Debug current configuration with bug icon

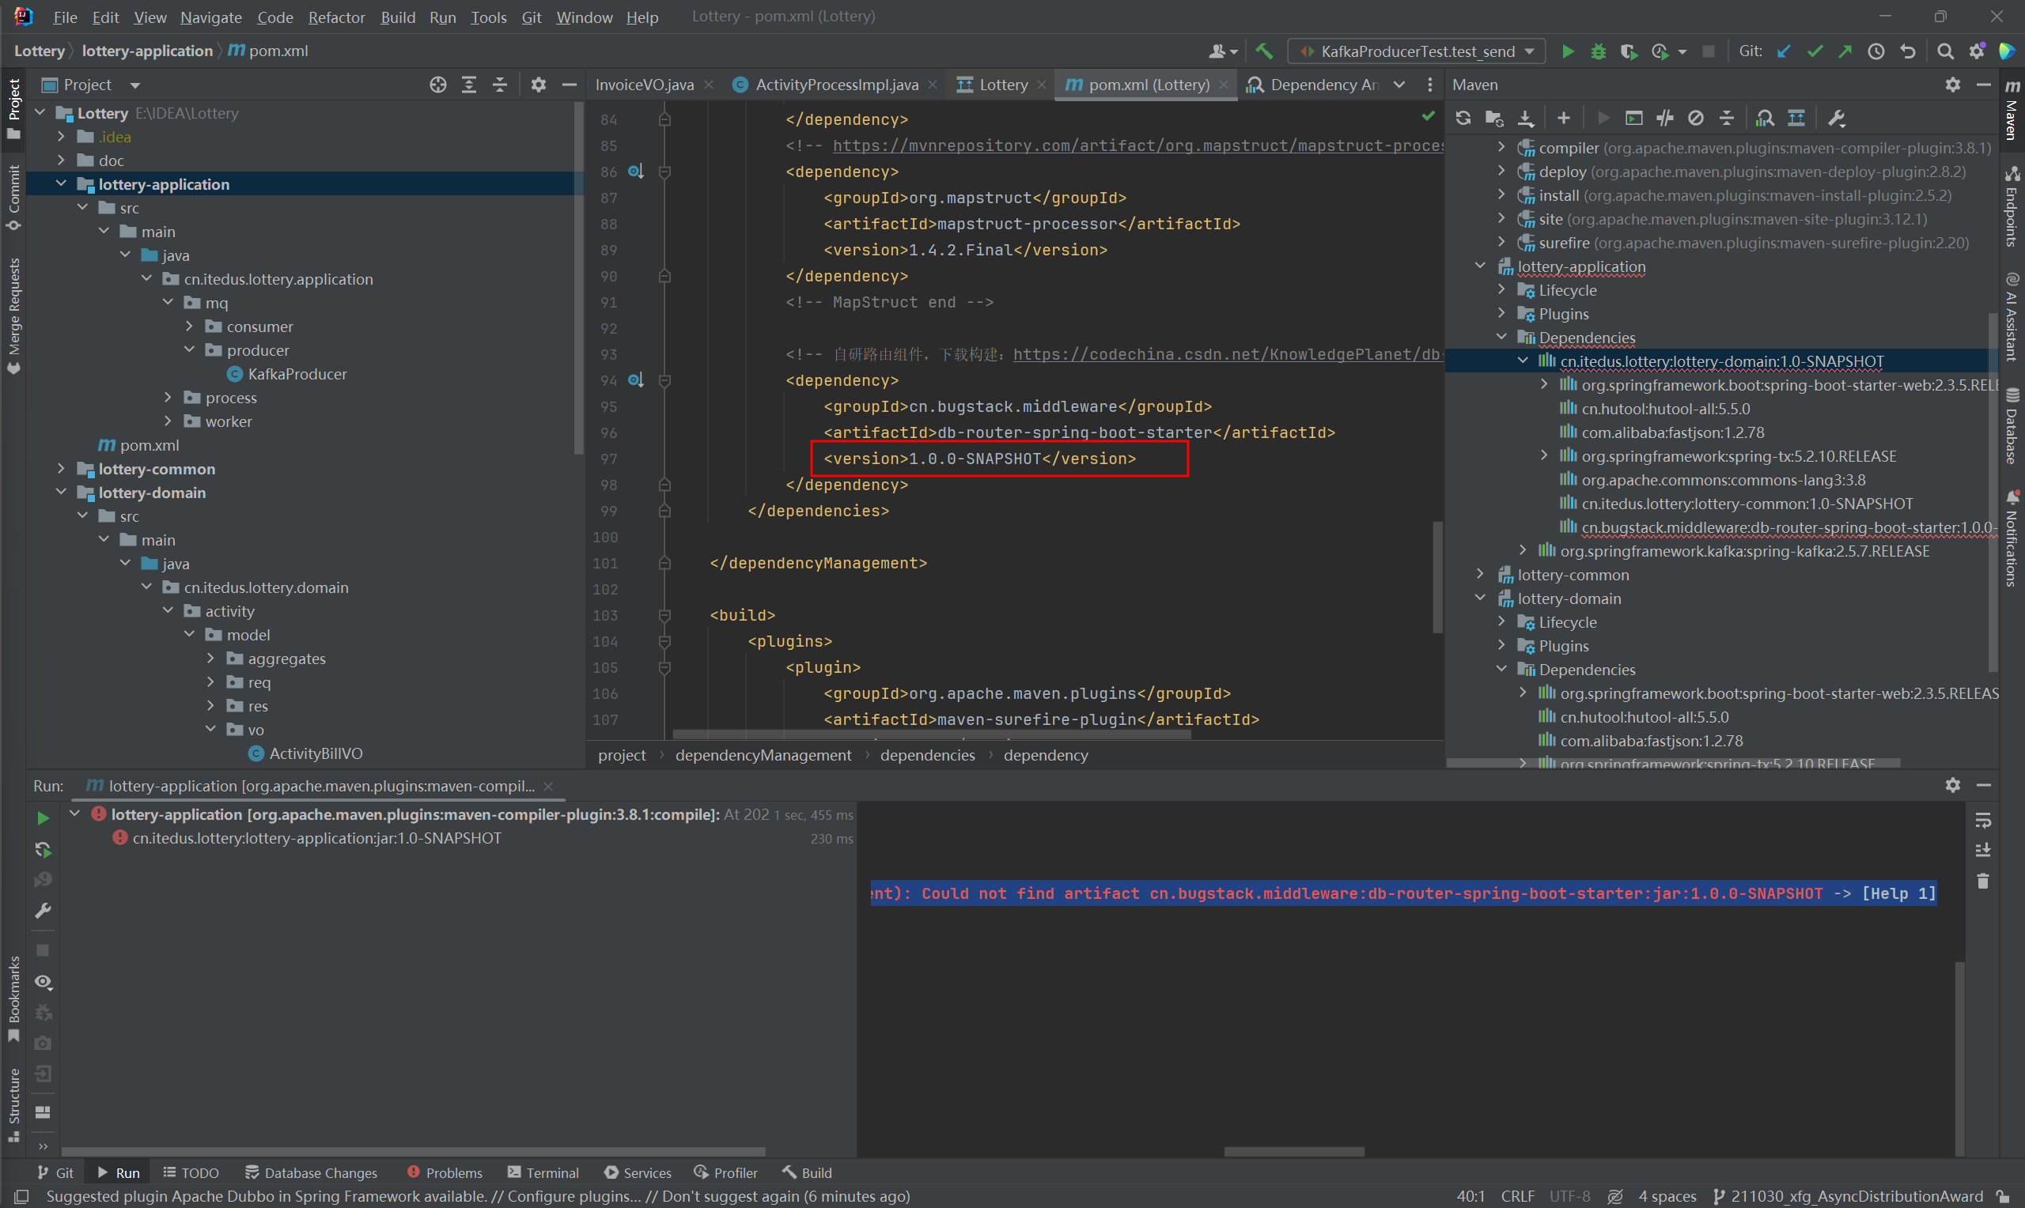[x=1598, y=51]
